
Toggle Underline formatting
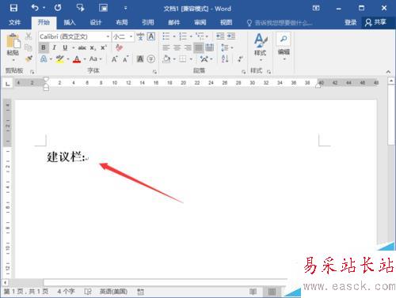[65, 47]
